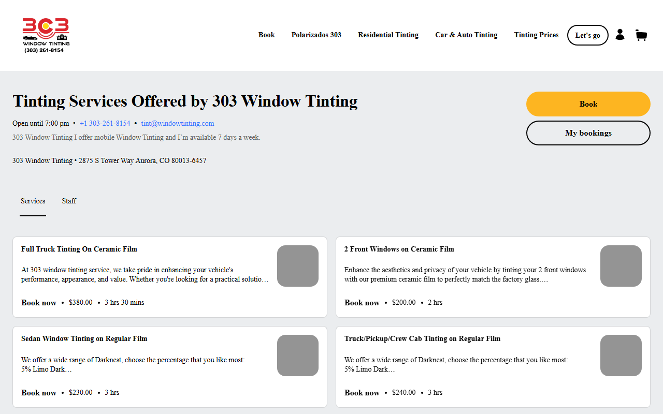Image resolution: width=663 pixels, height=414 pixels.
Task: Open My bookings
Action: click(588, 133)
